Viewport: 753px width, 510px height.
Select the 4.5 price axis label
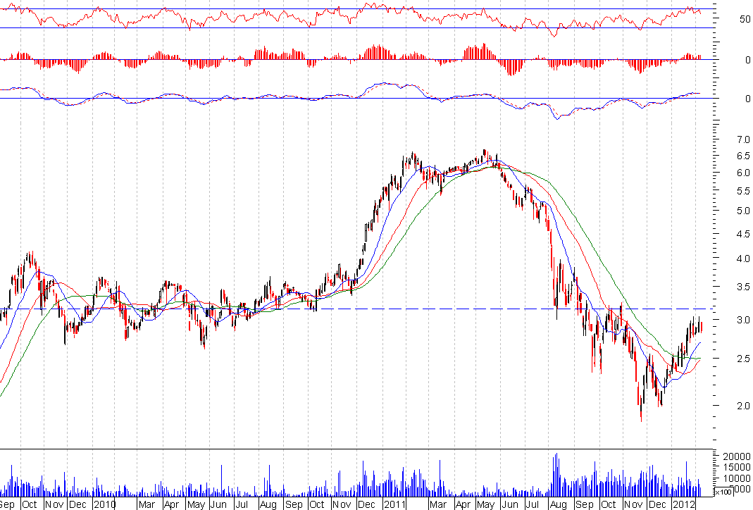pos(743,234)
